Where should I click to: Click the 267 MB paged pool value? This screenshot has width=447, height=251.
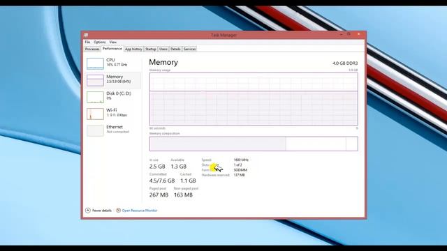[159, 195]
